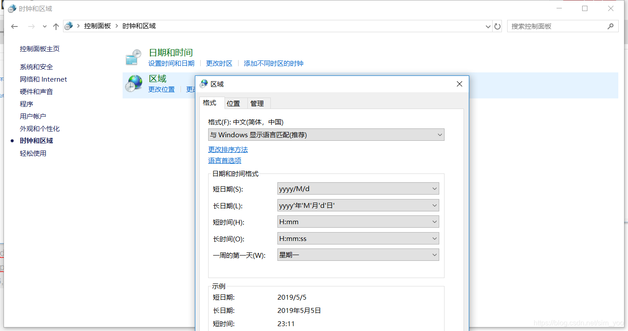Minimize the 时钟和区域 window
The width and height of the screenshot is (628, 331).
559,8
